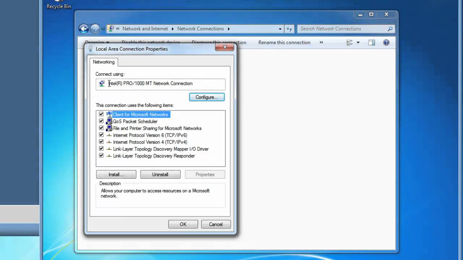
Task: Open the Help question mark icon
Action: coord(386,43)
